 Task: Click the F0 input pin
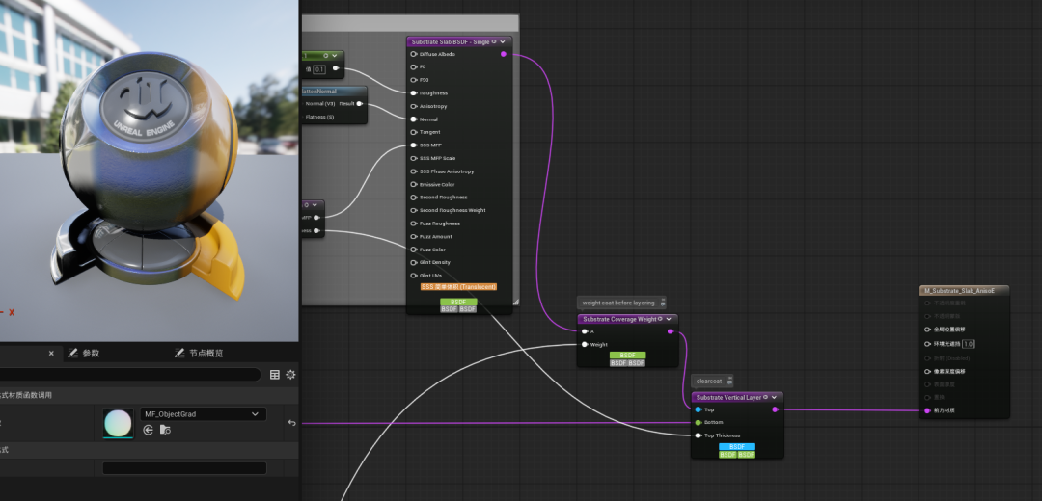coord(414,67)
